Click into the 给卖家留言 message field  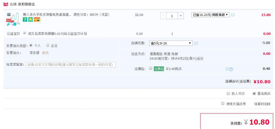coord(71,65)
